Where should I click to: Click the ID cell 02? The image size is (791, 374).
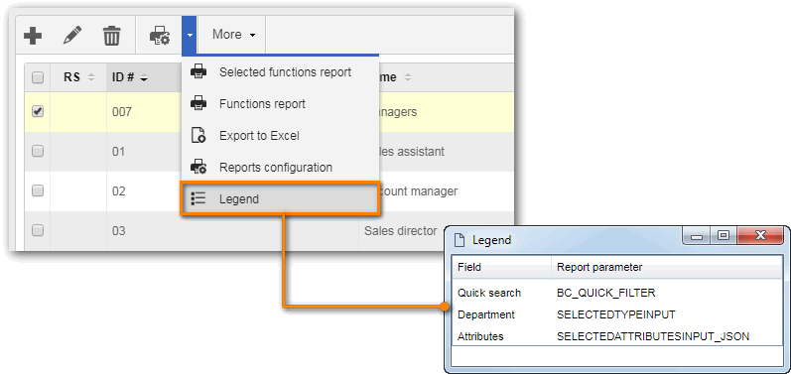pos(118,191)
